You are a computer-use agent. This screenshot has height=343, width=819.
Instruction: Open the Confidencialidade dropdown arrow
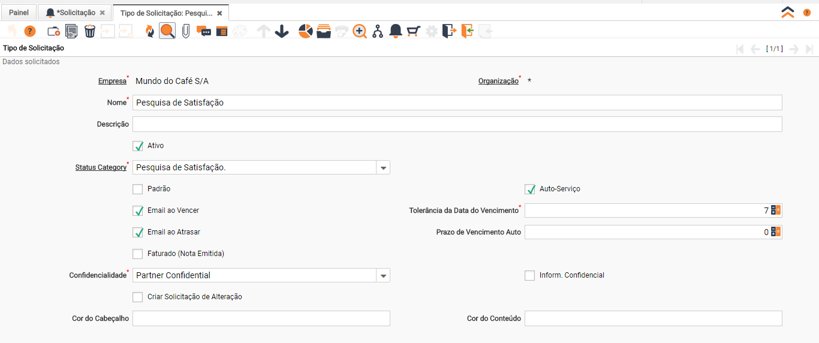pyautogui.click(x=383, y=276)
